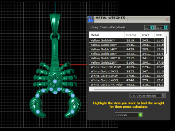The height and width of the screenshot is (131, 175).
Task: Select the Yellow Gold:18KY R... row
Action: tap(127, 58)
